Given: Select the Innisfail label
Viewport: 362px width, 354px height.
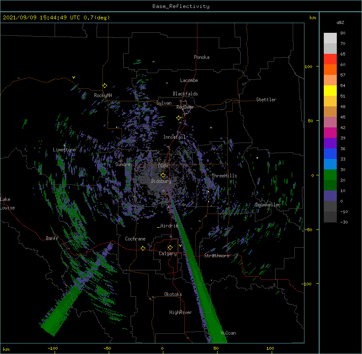Looking at the screenshot, I should tap(174, 137).
